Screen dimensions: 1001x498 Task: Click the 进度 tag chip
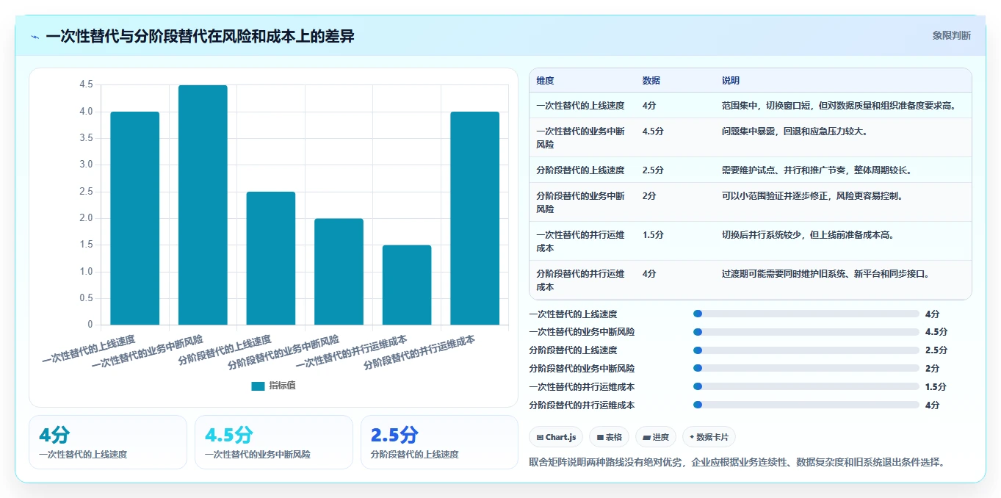[x=655, y=437]
